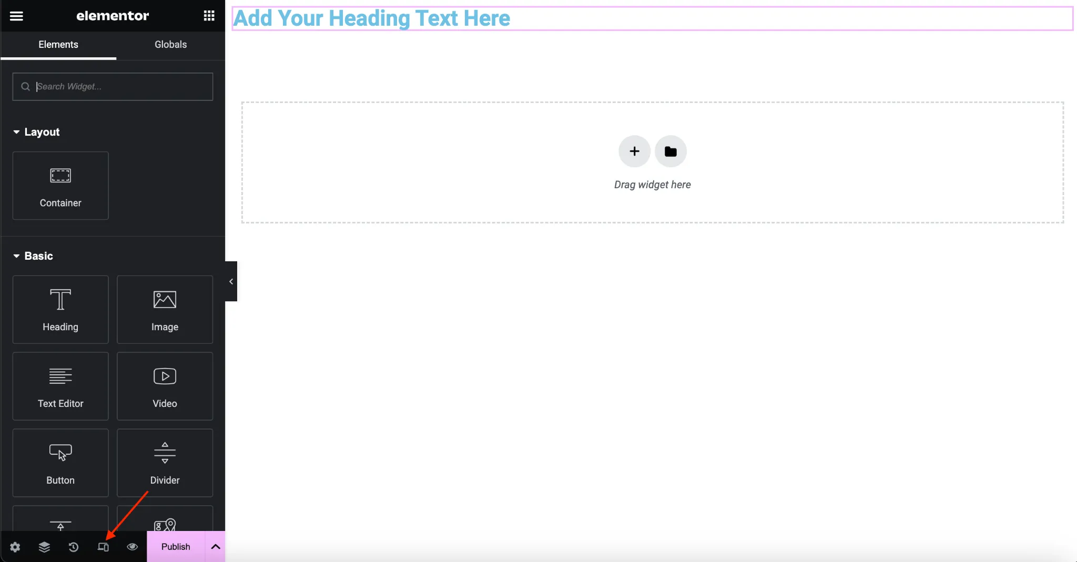Collapse the Layout section
This screenshot has width=1077, height=562.
pos(36,132)
